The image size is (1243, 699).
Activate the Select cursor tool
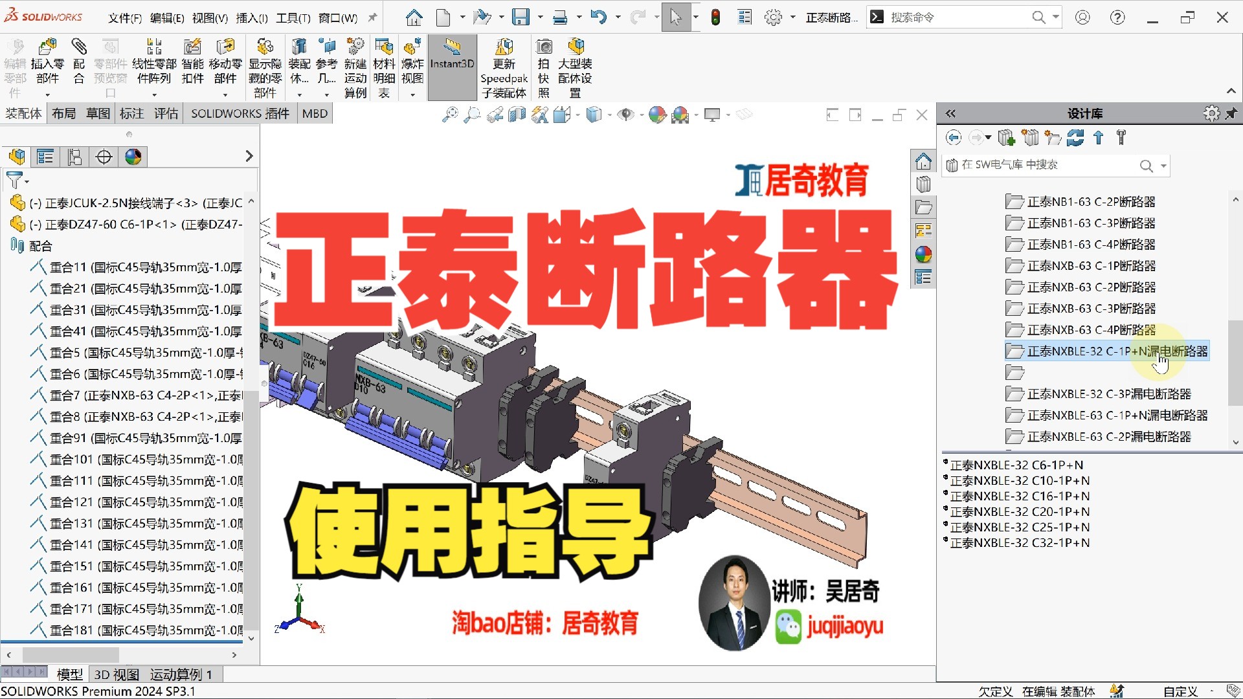pos(675,17)
